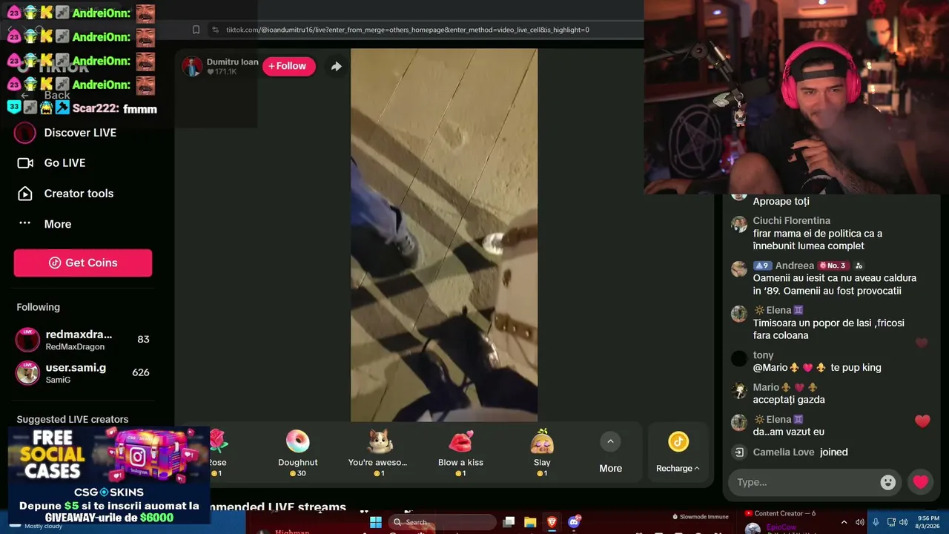Screen dimensions: 949x534
Task: Send the Blow a kiss gift
Action: pos(460,452)
